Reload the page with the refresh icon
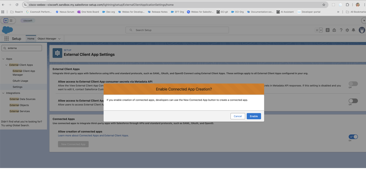Screen dimensions: 366x169 point(17,5)
